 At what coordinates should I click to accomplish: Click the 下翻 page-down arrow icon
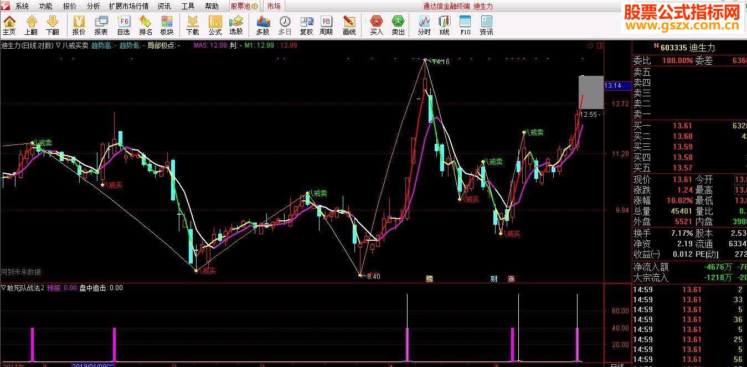52,25
